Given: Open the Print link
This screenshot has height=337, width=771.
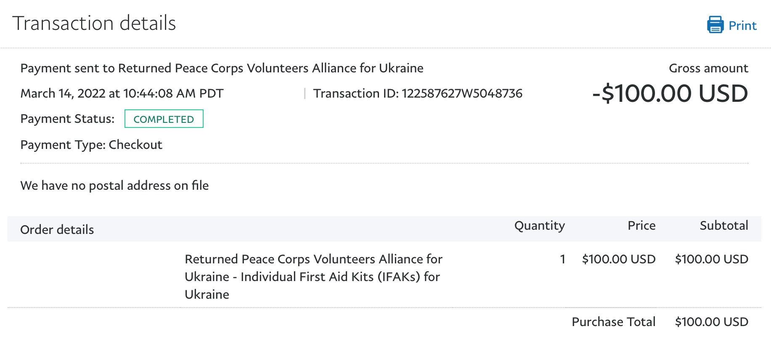Looking at the screenshot, I should point(742,26).
